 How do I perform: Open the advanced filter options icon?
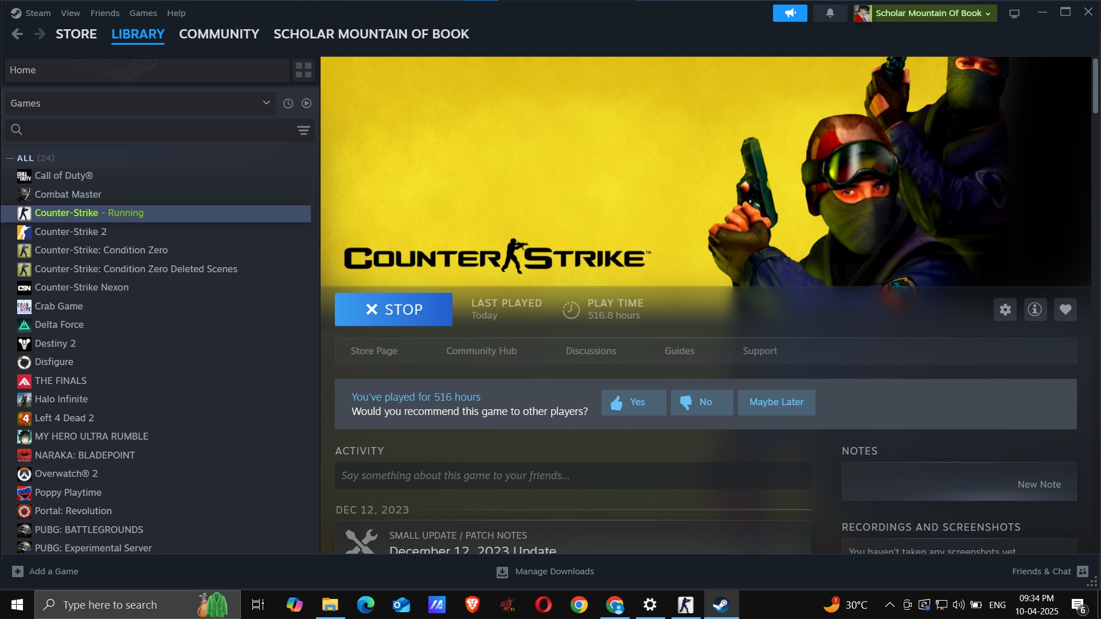click(x=303, y=130)
